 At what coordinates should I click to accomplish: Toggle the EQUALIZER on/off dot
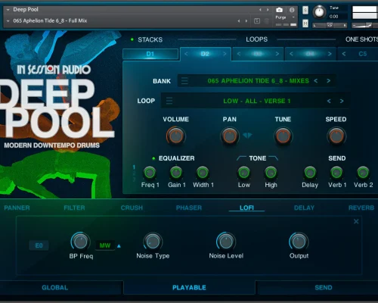(153, 158)
